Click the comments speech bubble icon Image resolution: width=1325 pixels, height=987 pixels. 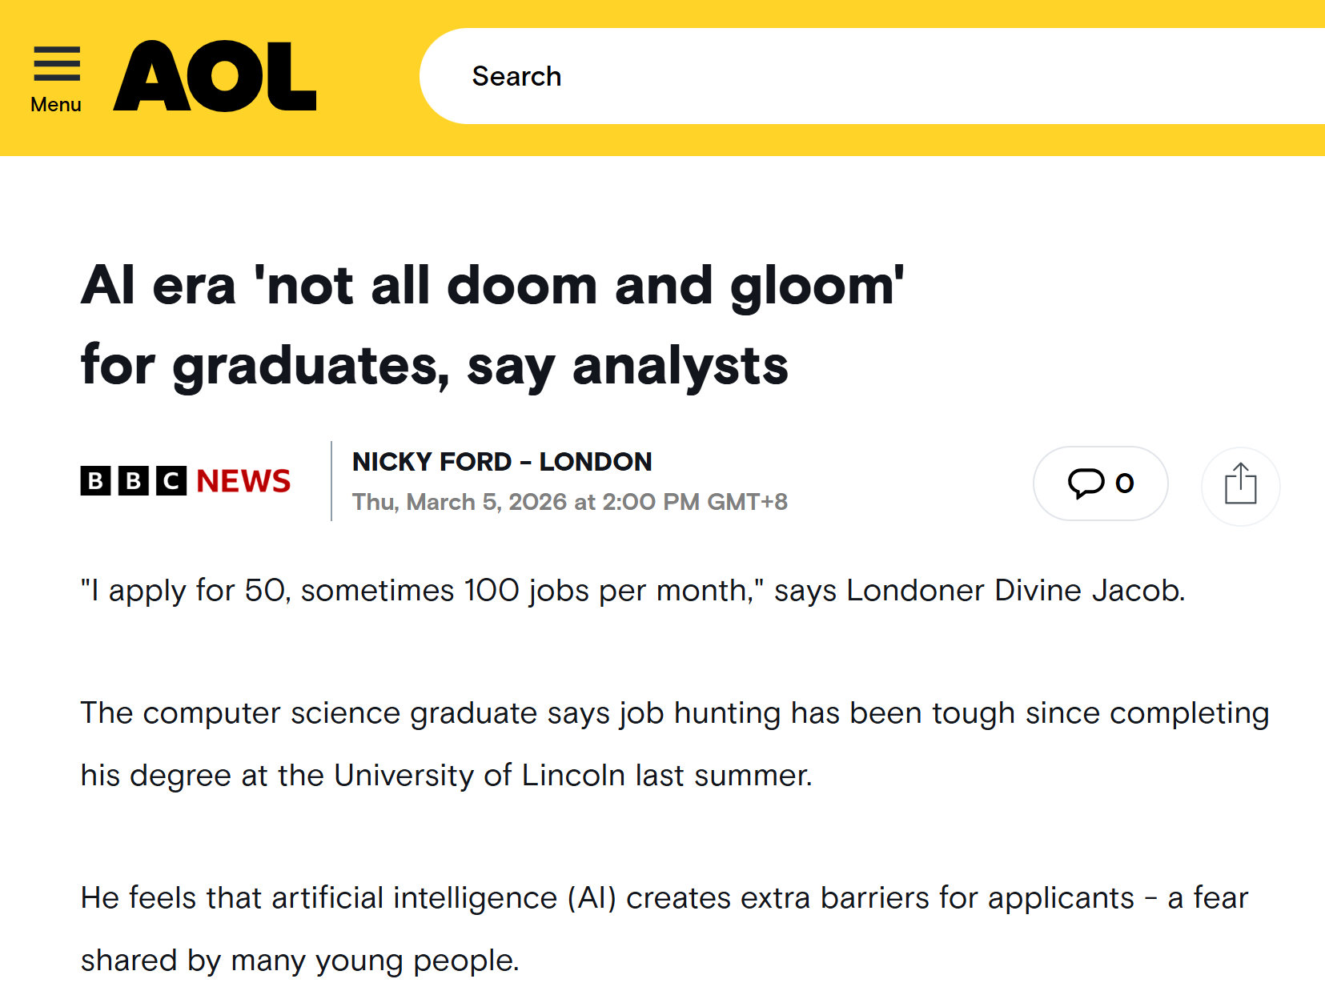click(1085, 483)
